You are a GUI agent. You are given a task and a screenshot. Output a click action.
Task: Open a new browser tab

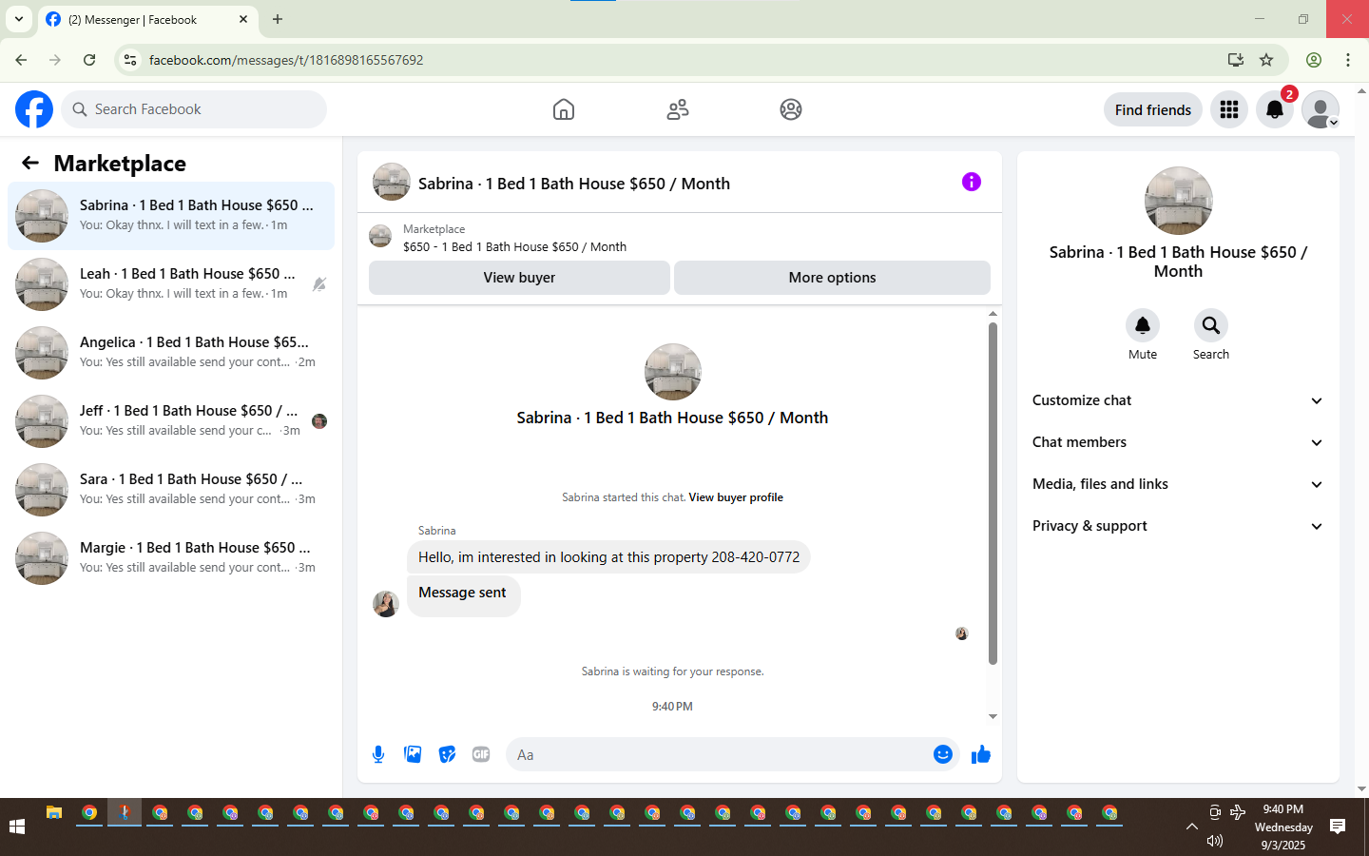[278, 19]
